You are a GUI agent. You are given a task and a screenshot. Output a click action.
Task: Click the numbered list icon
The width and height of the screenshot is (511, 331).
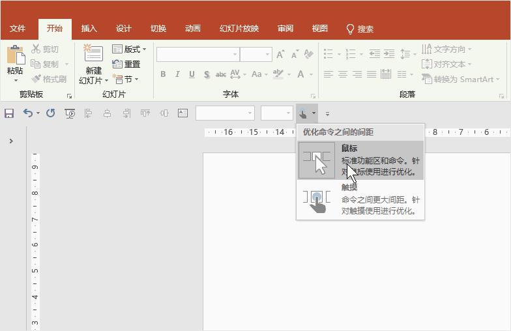351,53
